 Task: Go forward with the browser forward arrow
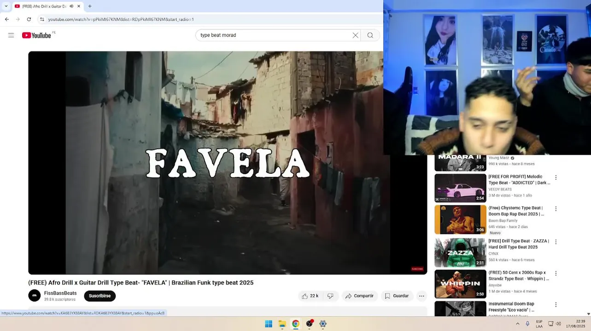(x=18, y=19)
